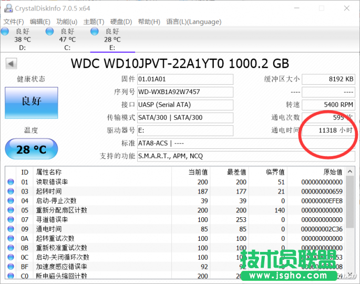Click the CrystalDiskInfo app icon in title bar
The image size is (360, 284).
[7, 8]
